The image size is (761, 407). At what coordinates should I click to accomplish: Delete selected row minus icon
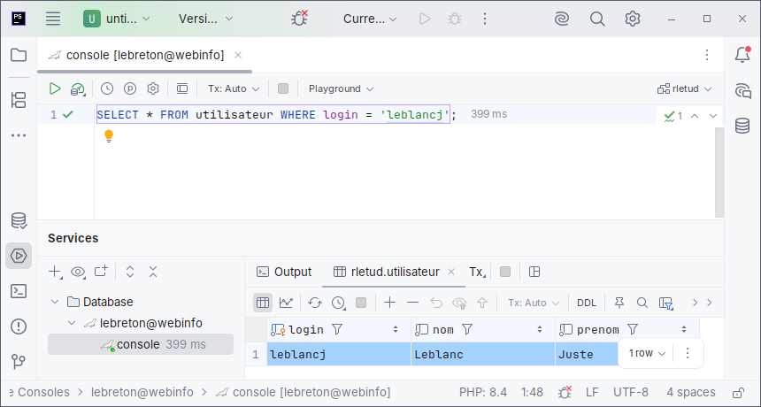(413, 303)
